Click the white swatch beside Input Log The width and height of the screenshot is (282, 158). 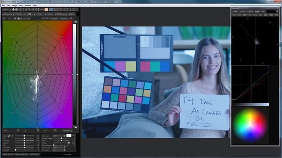point(69,136)
